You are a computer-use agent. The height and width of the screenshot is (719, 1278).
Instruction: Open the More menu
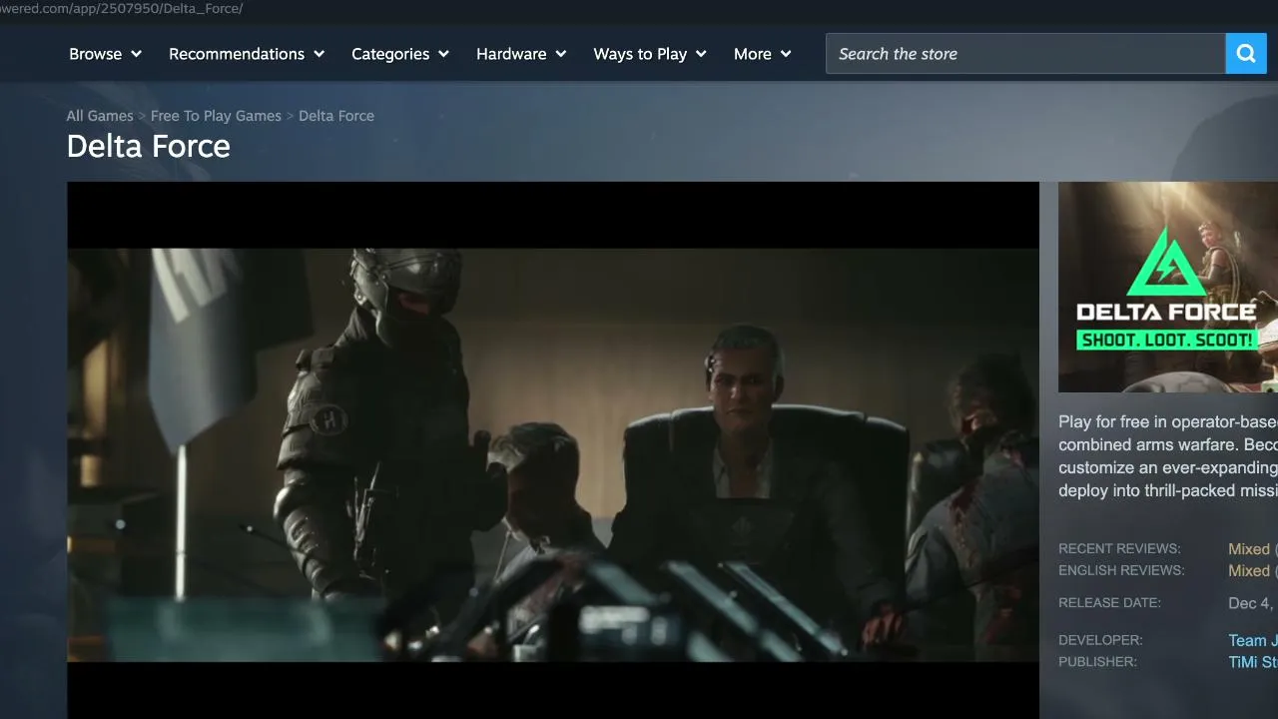[763, 54]
